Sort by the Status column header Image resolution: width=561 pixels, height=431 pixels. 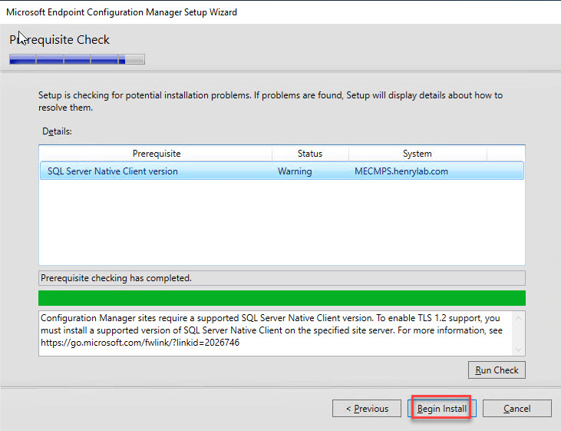(309, 154)
